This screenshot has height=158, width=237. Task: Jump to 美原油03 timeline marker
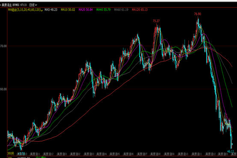pos(89,154)
